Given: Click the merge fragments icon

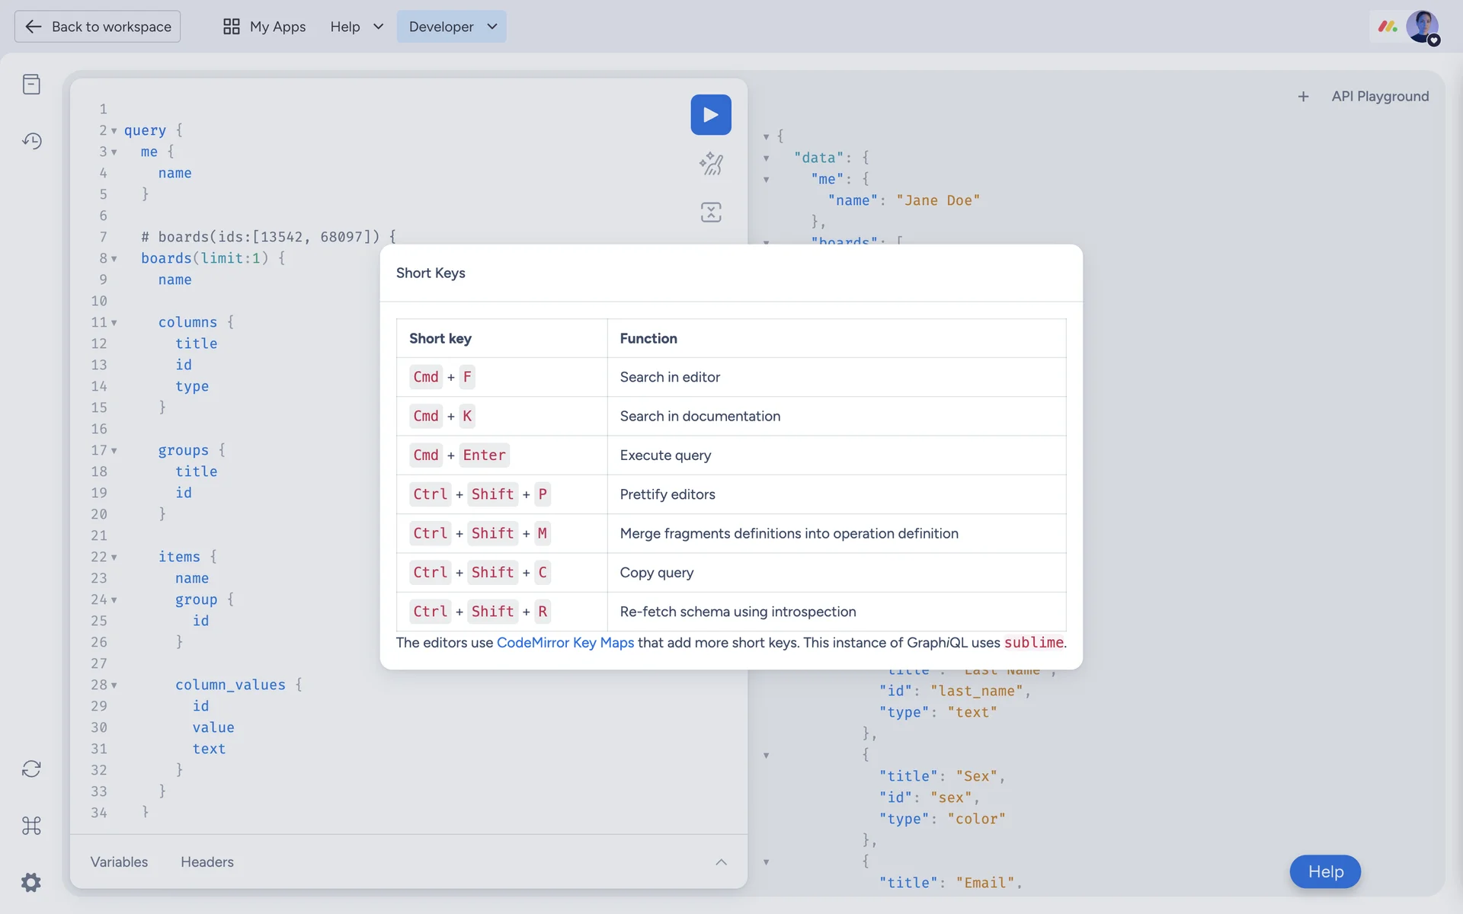Looking at the screenshot, I should tap(710, 213).
